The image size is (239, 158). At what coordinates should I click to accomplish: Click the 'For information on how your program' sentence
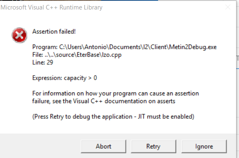pos(116,93)
